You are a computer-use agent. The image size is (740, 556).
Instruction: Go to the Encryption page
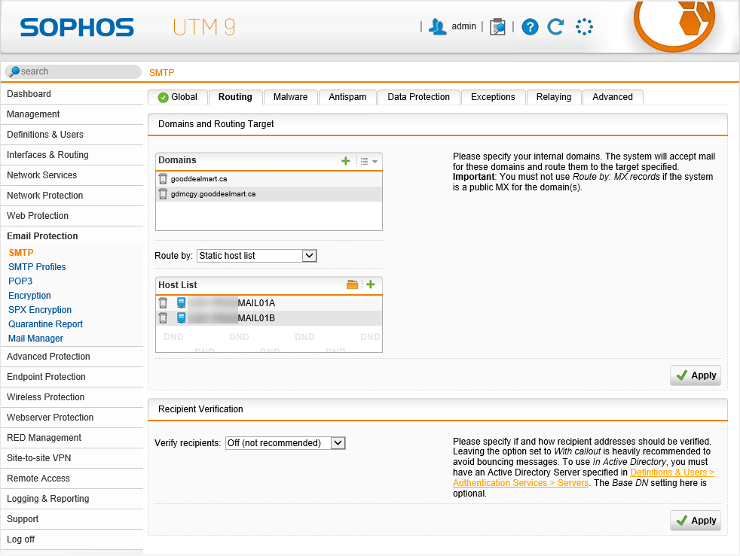coord(29,296)
